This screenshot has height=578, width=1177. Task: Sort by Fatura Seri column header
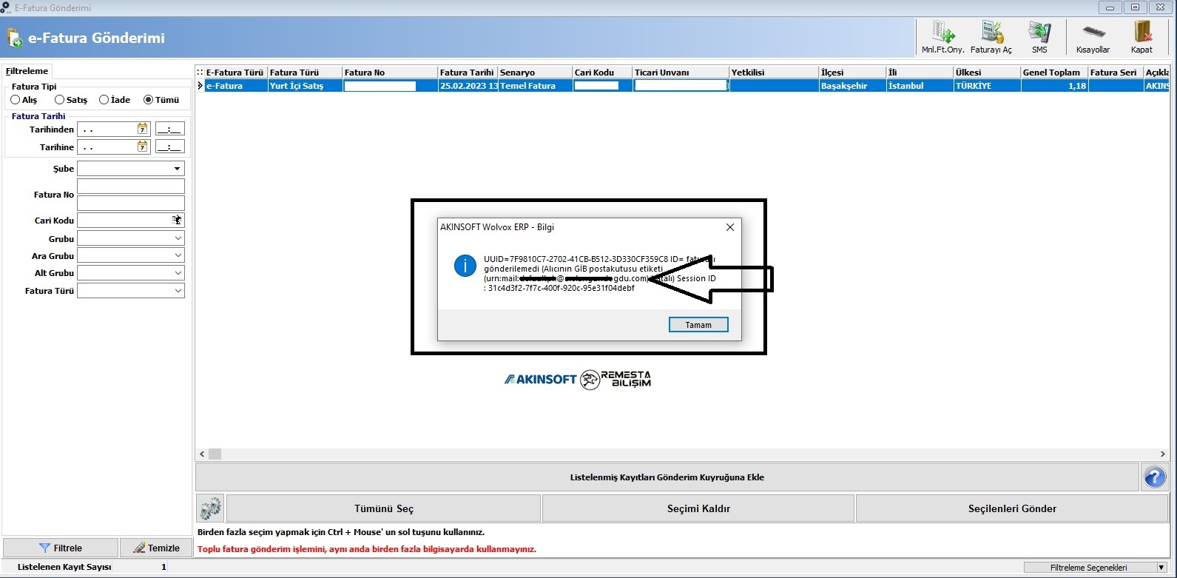coord(1116,72)
